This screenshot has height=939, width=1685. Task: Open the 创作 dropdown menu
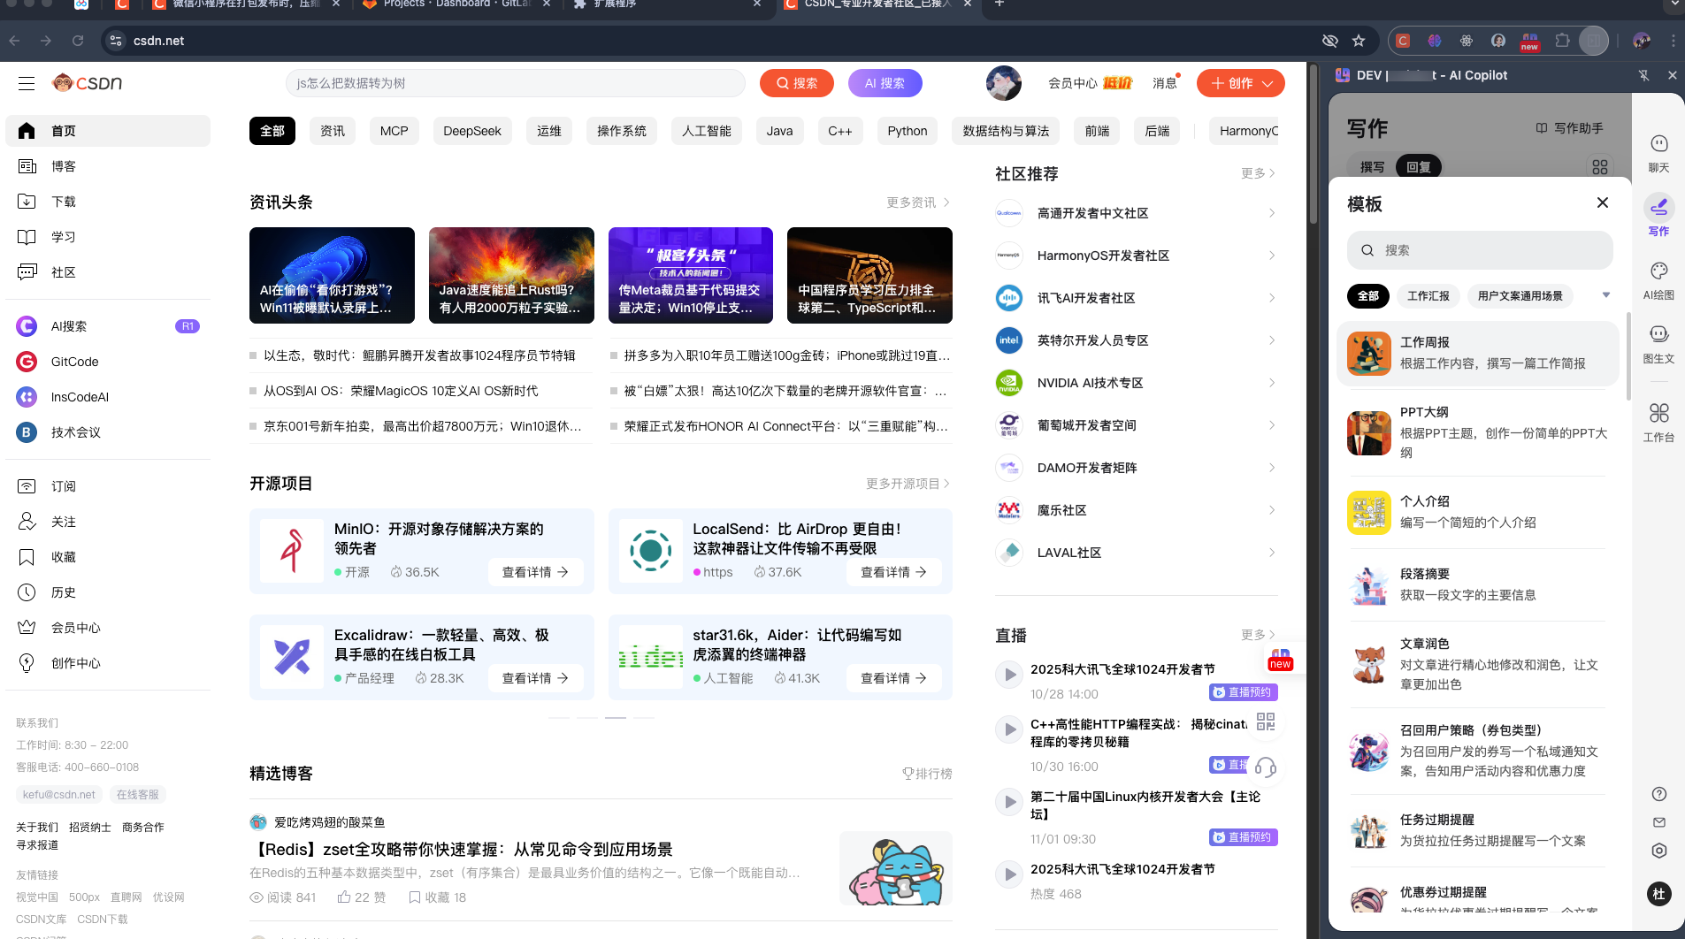click(1240, 82)
